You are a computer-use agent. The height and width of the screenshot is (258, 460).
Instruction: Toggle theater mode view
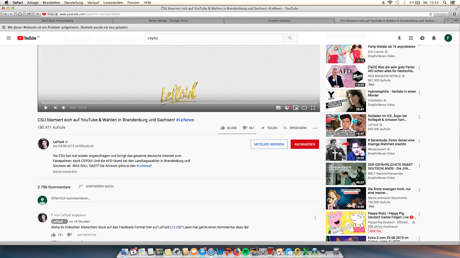(x=304, y=108)
